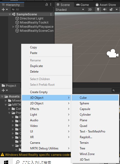Viewport: 120px width, 164px height.
Task: Create a Cube from the submenu
Action: (x=95, y=98)
